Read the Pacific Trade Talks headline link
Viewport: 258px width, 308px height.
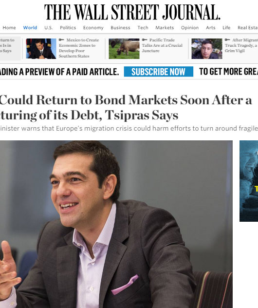162,45
